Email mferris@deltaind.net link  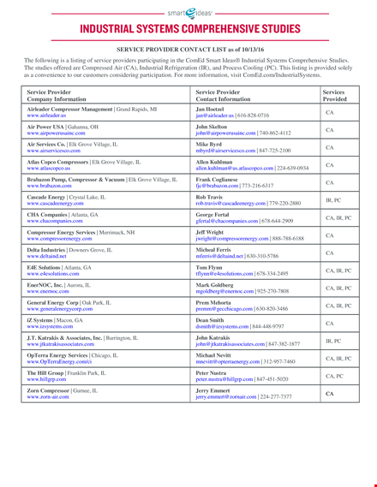coord(219,256)
